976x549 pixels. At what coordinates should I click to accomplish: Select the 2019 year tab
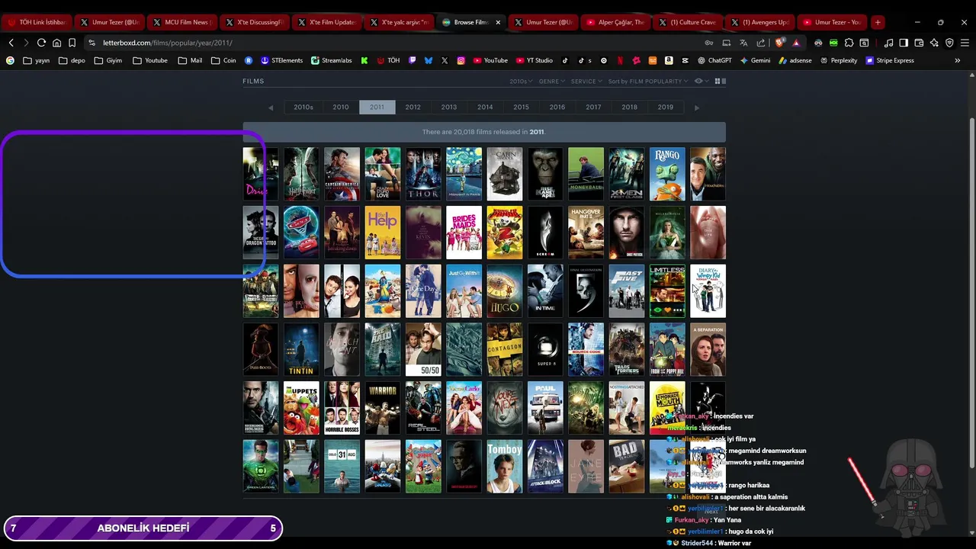[666, 108]
